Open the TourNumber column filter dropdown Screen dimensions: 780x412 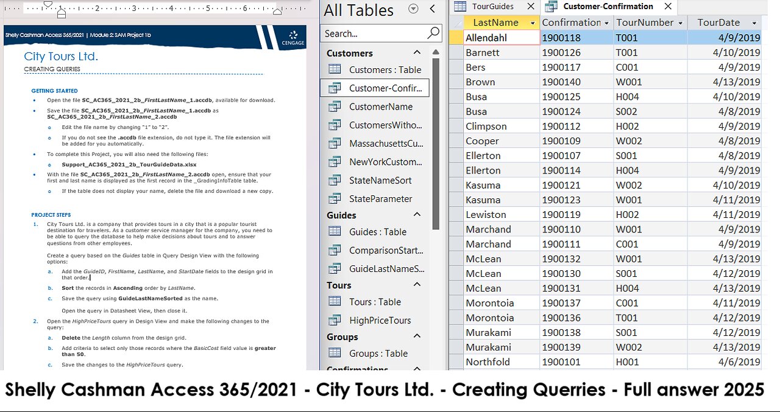680,23
